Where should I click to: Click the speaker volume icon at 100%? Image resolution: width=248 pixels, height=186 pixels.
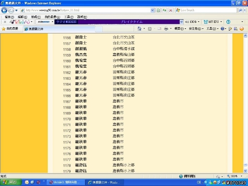pyautogui.click(x=187, y=22)
